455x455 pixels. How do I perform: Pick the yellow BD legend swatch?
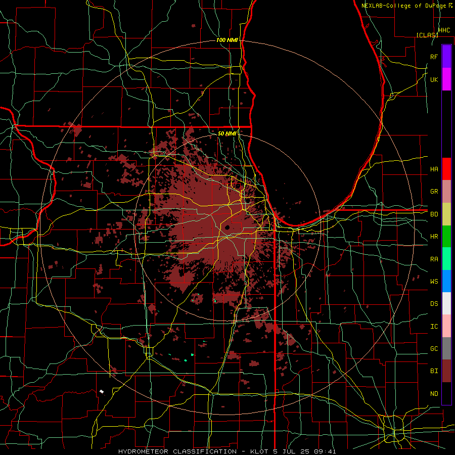(x=446, y=214)
